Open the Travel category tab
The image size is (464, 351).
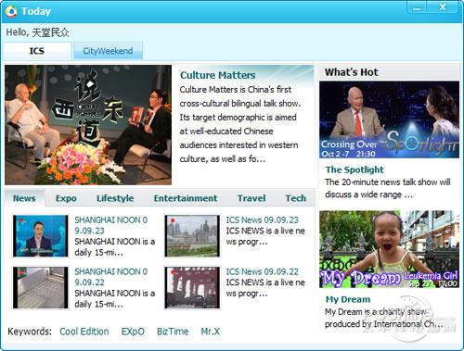(x=251, y=198)
